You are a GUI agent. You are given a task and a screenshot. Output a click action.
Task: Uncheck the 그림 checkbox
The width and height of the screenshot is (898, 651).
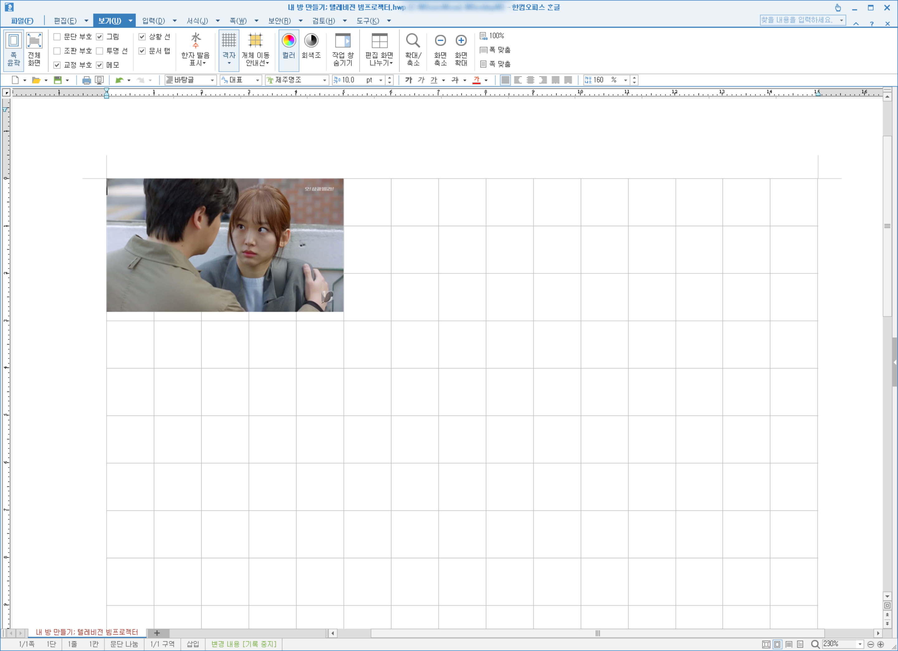pyautogui.click(x=100, y=37)
